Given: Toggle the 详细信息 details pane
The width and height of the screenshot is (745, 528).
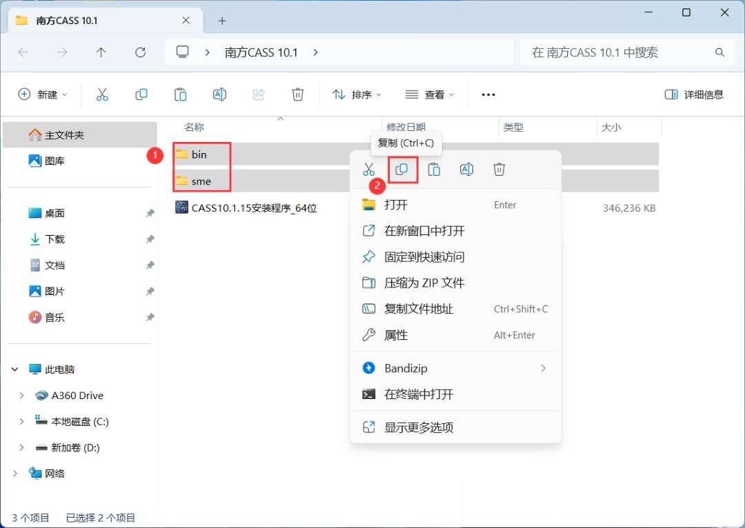Looking at the screenshot, I should pyautogui.click(x=694, y=94).
